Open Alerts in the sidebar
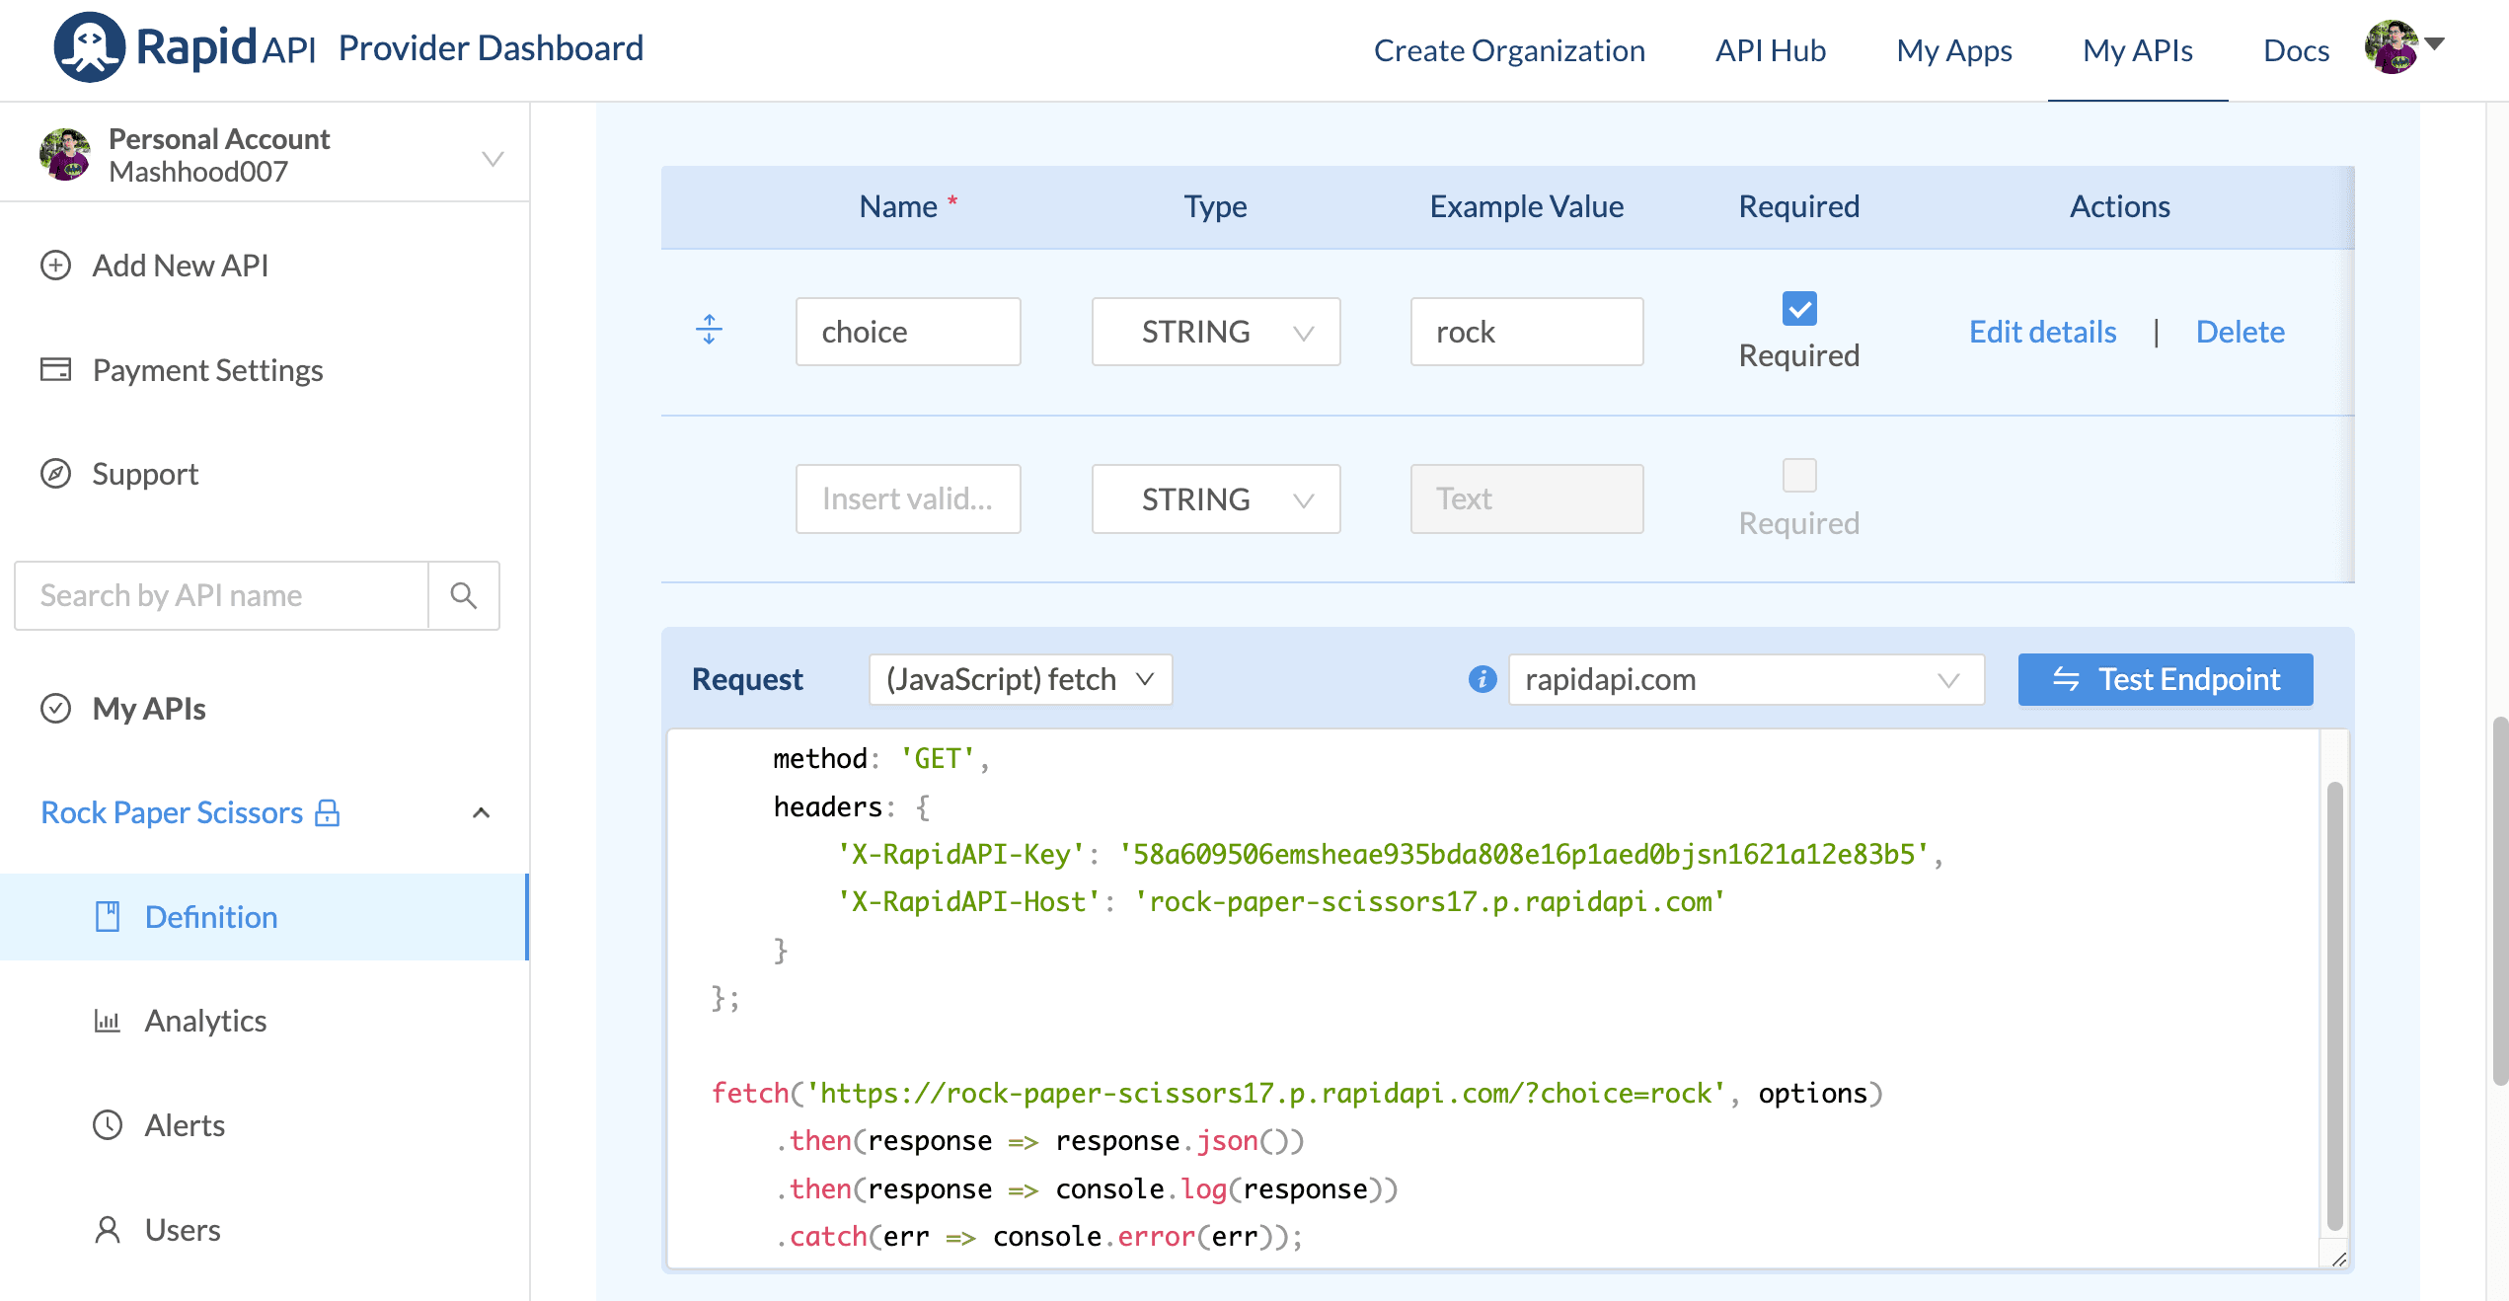Viewport: 2509px width, 1301px height. click(x=185, y=1125)
